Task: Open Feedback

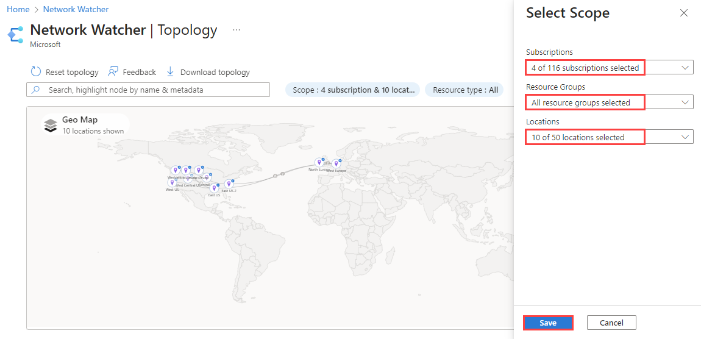Action: click(x=132, y=72)
